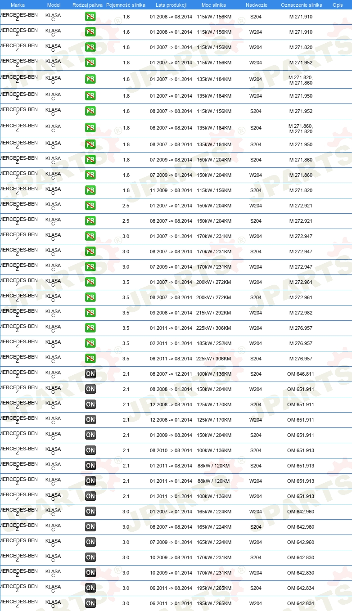The image size is (352, 611).
Task: Click the Marka column header
Action: pyautogui.click(x=18, y=5)
